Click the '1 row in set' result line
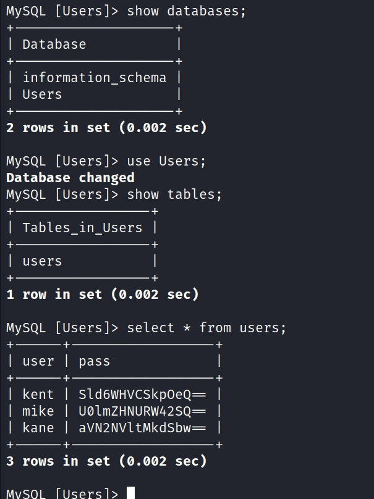The width and height of the screenshot is (374, 499). click(103, 295)
